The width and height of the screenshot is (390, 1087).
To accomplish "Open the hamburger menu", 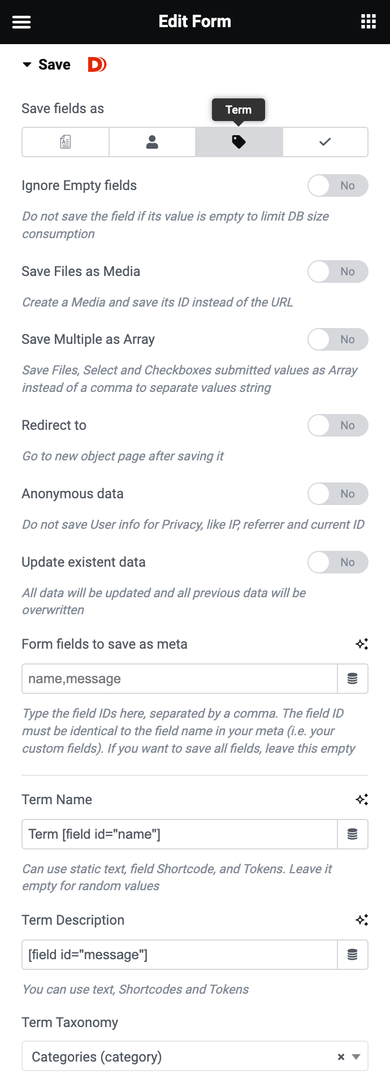I will [x=21, y=22].
